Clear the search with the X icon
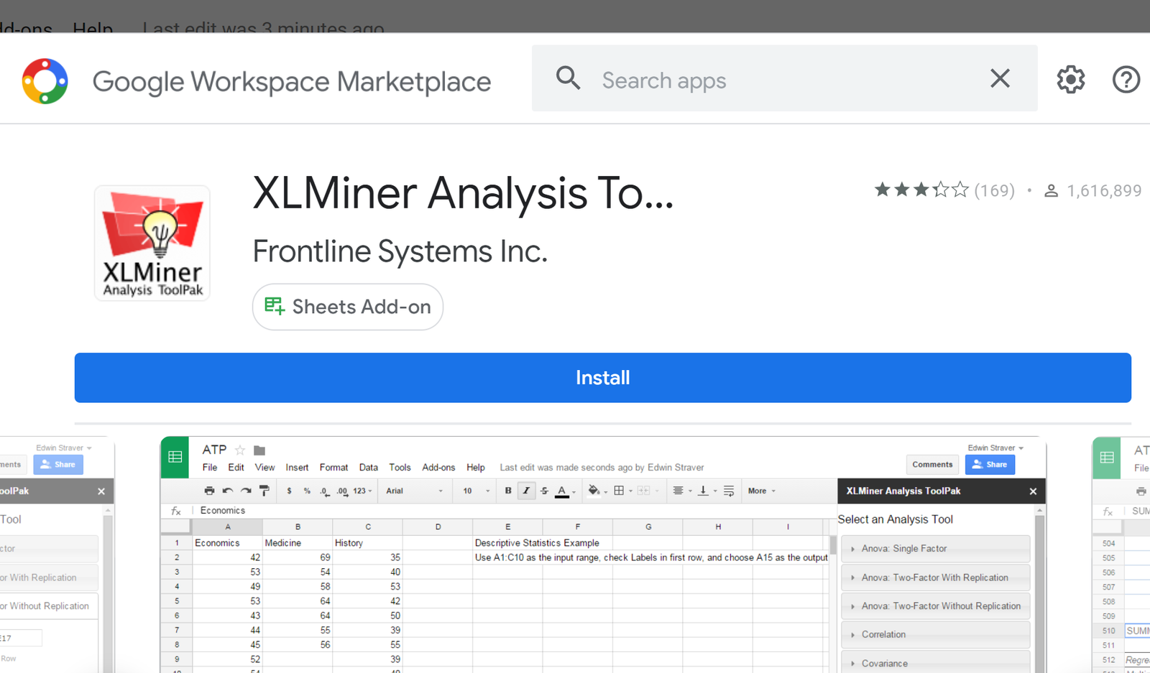This screenshot has height=673, width=1150. click(x=1000, y=78)
